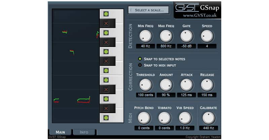Click the Vib Speed knob
269x140 pixels.
click(185, 118)
